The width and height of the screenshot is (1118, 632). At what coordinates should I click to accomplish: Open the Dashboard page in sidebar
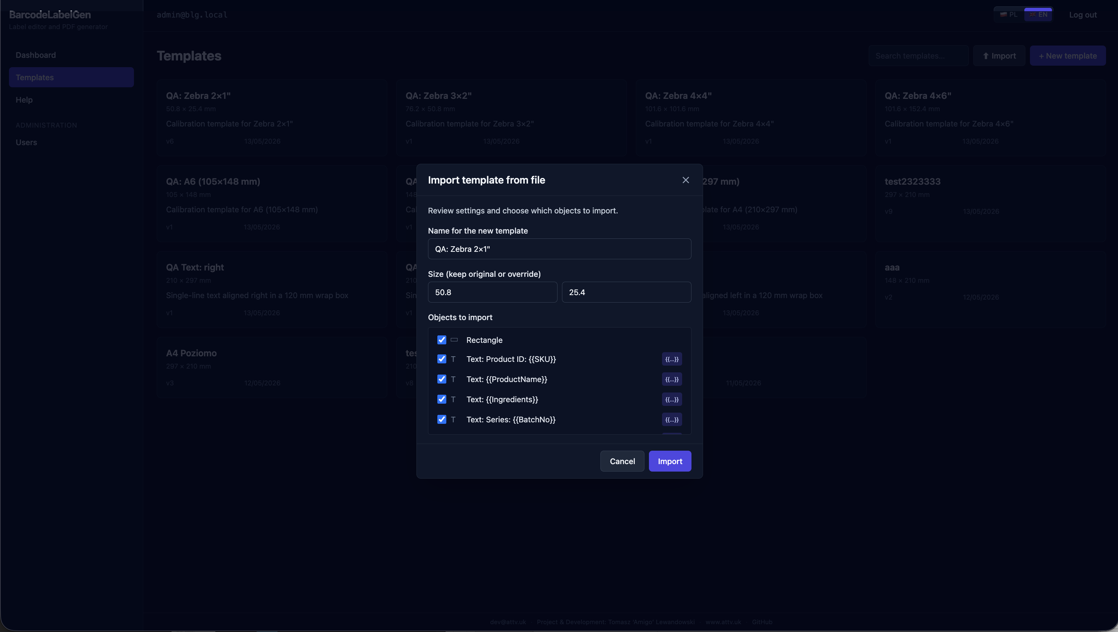click(x=71, y=55)
